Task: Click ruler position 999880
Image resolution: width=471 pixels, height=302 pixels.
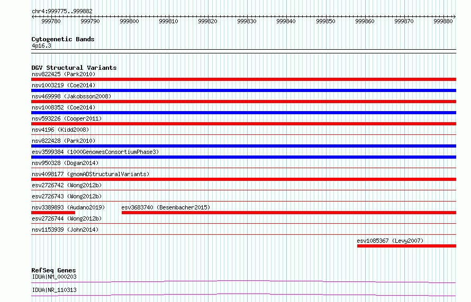Action: click(443, 21)
